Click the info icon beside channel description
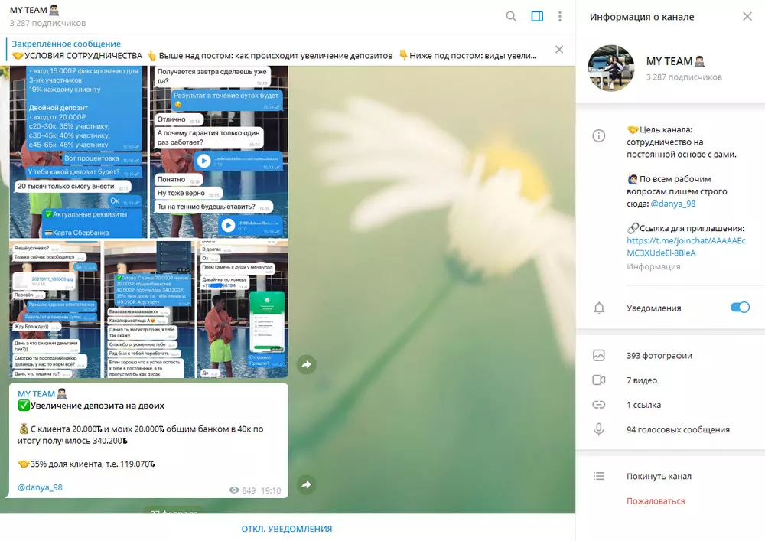The image size is (765, 541). (599, 136)
